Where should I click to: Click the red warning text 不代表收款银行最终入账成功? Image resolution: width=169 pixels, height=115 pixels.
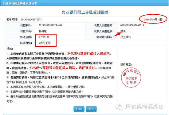[x=88, y=54]
